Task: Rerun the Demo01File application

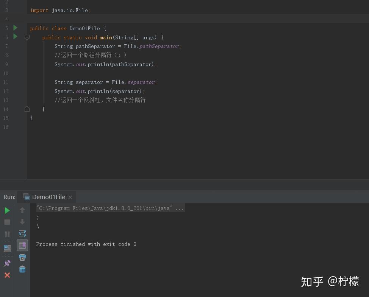Action: coord(7,210)
